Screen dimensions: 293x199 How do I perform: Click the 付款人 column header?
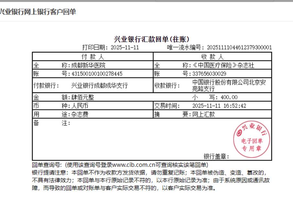[x=92, y=57]
